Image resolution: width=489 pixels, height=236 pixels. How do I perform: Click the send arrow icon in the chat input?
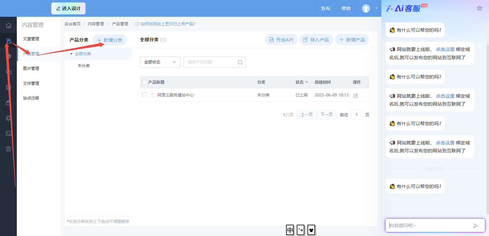476,226
